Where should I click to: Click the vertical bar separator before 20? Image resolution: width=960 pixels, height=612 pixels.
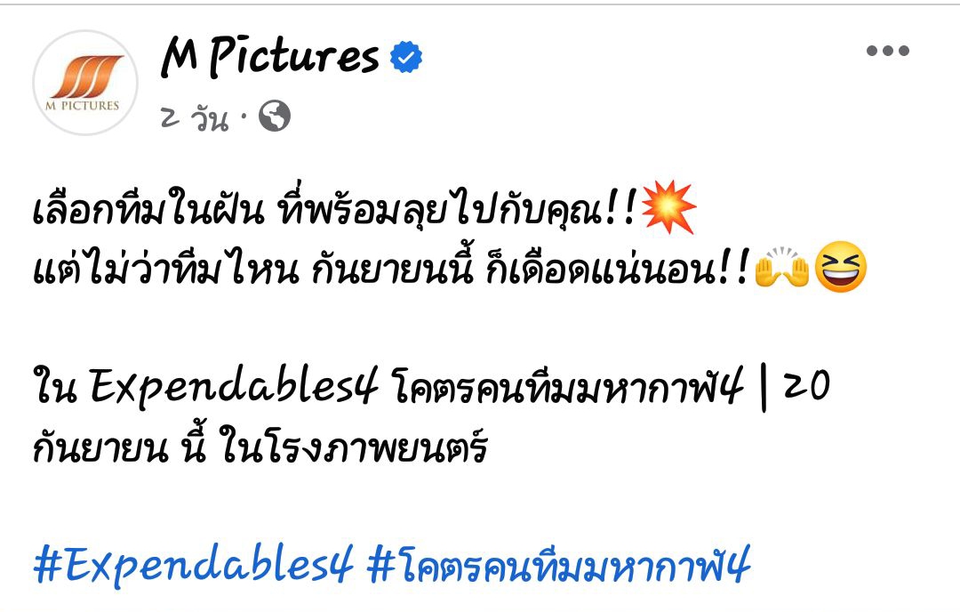pyautogui.click(x=763, y=388)
